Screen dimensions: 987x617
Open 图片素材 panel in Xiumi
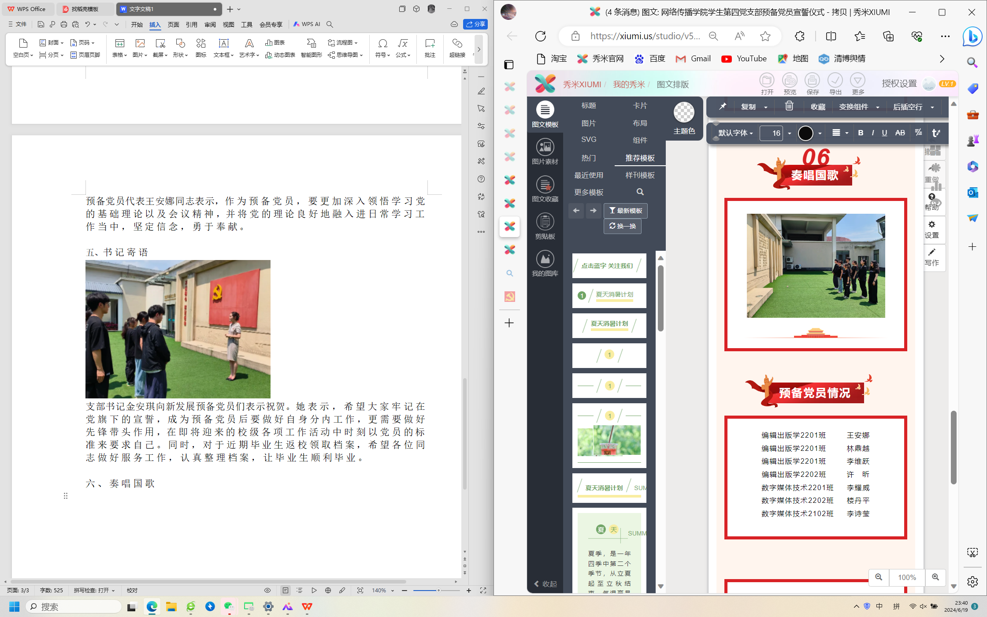point(545,152)
